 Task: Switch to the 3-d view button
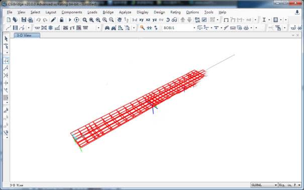point(134,20)
